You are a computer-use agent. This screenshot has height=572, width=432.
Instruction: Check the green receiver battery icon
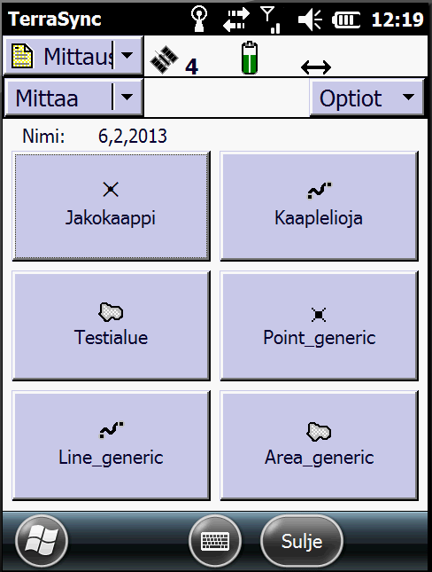(x=250, y=59)
